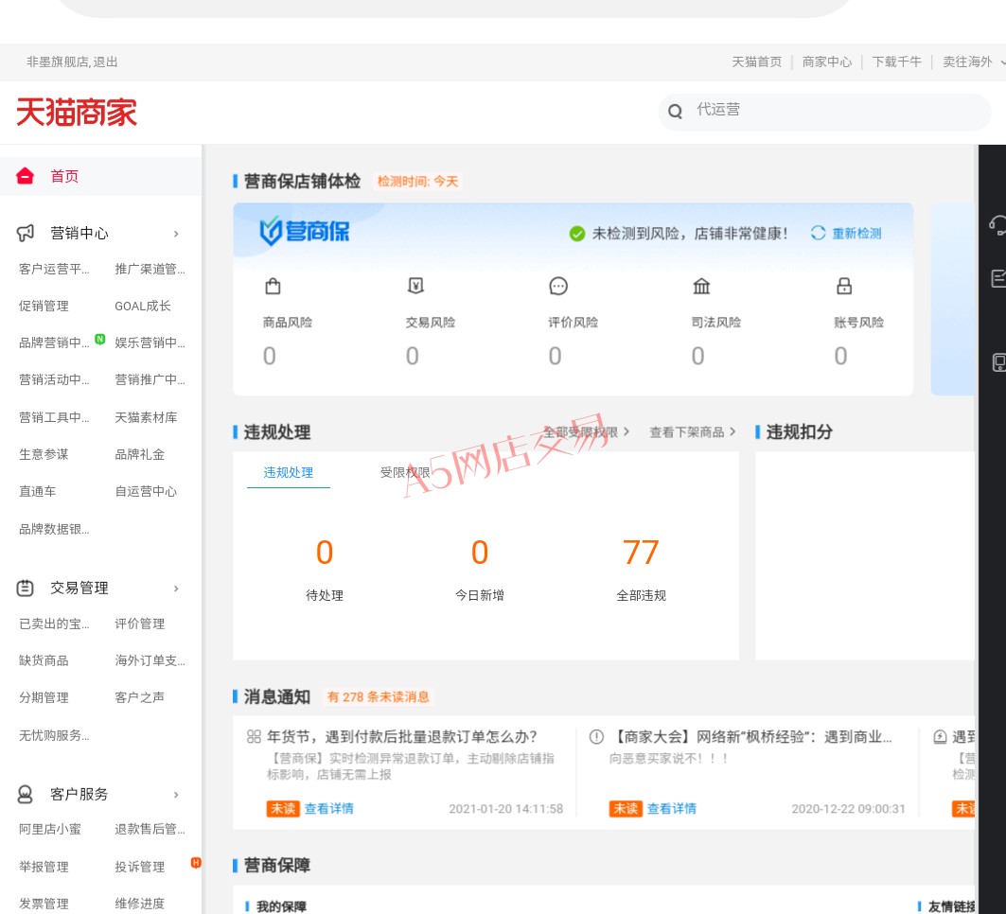
Task: Open 缺货商品 in the sidebar
Action: 44,660
